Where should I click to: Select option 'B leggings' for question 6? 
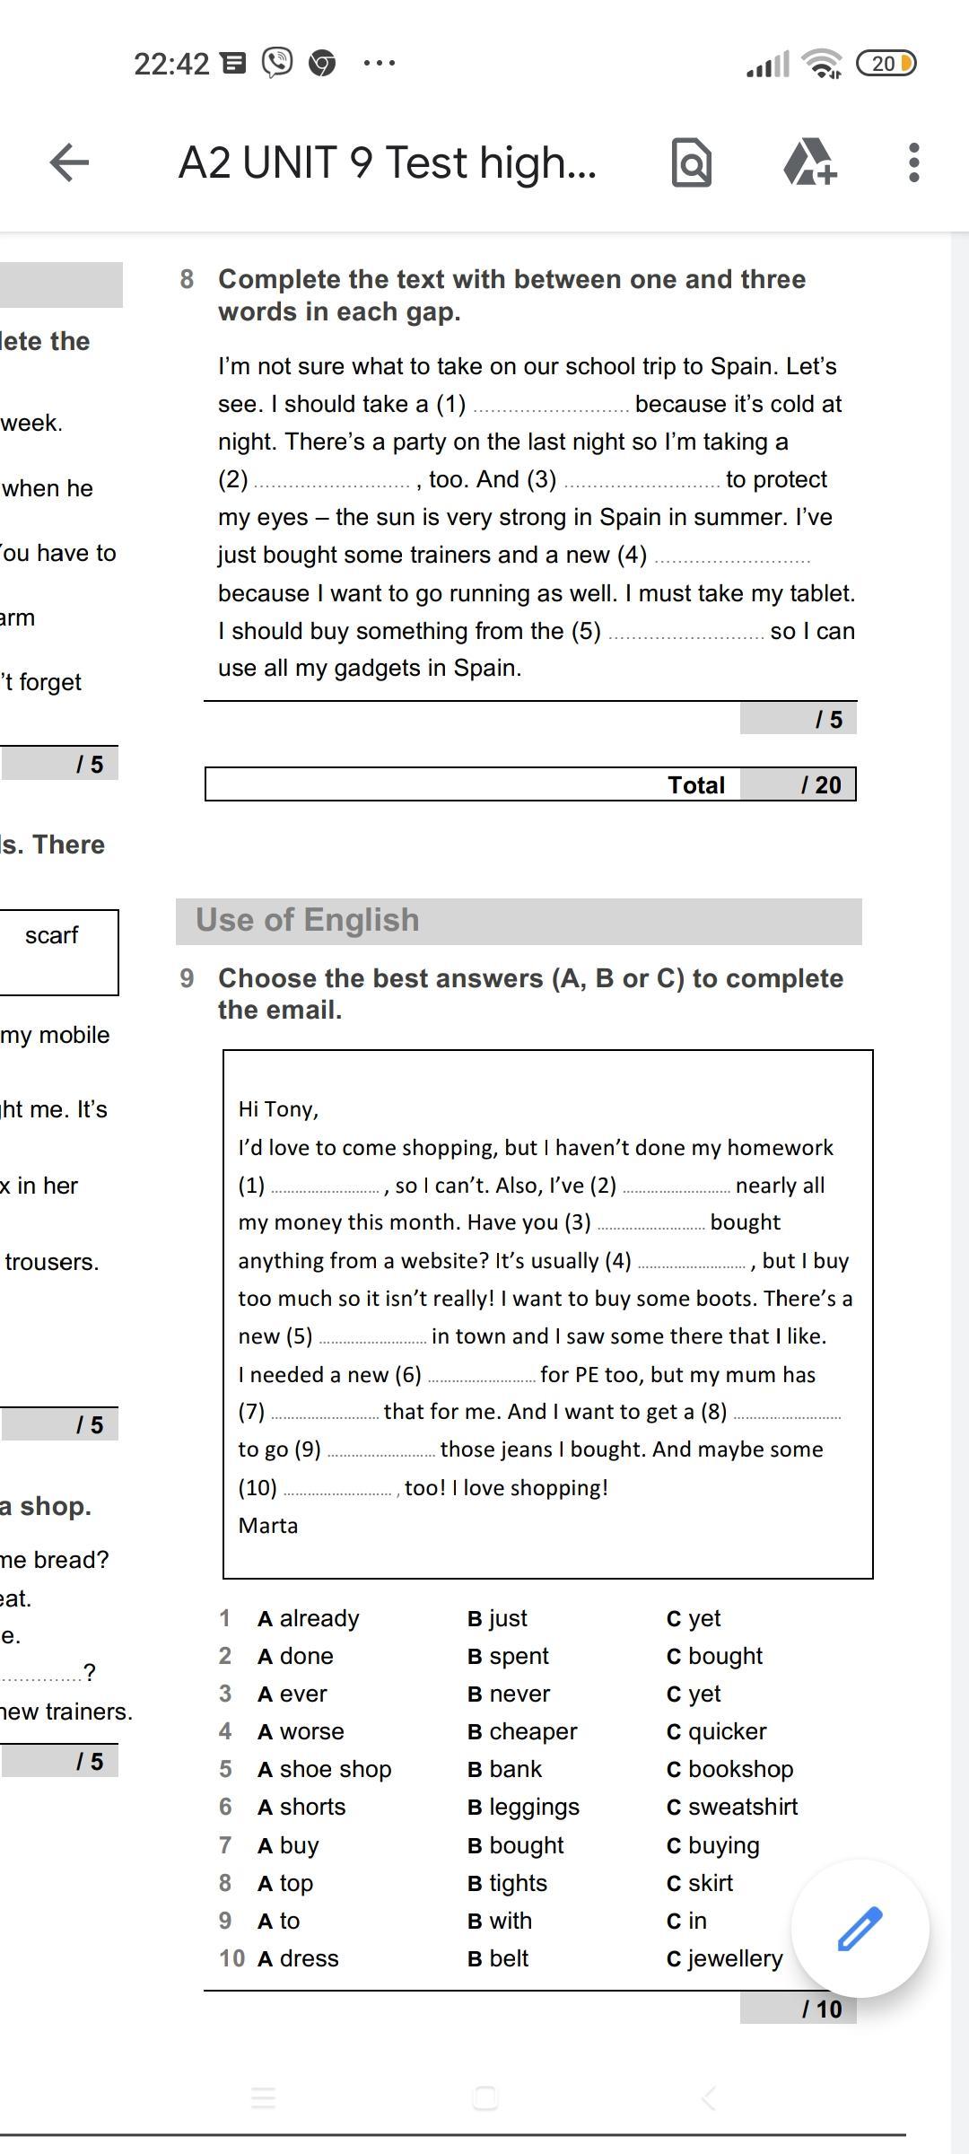524,1807
